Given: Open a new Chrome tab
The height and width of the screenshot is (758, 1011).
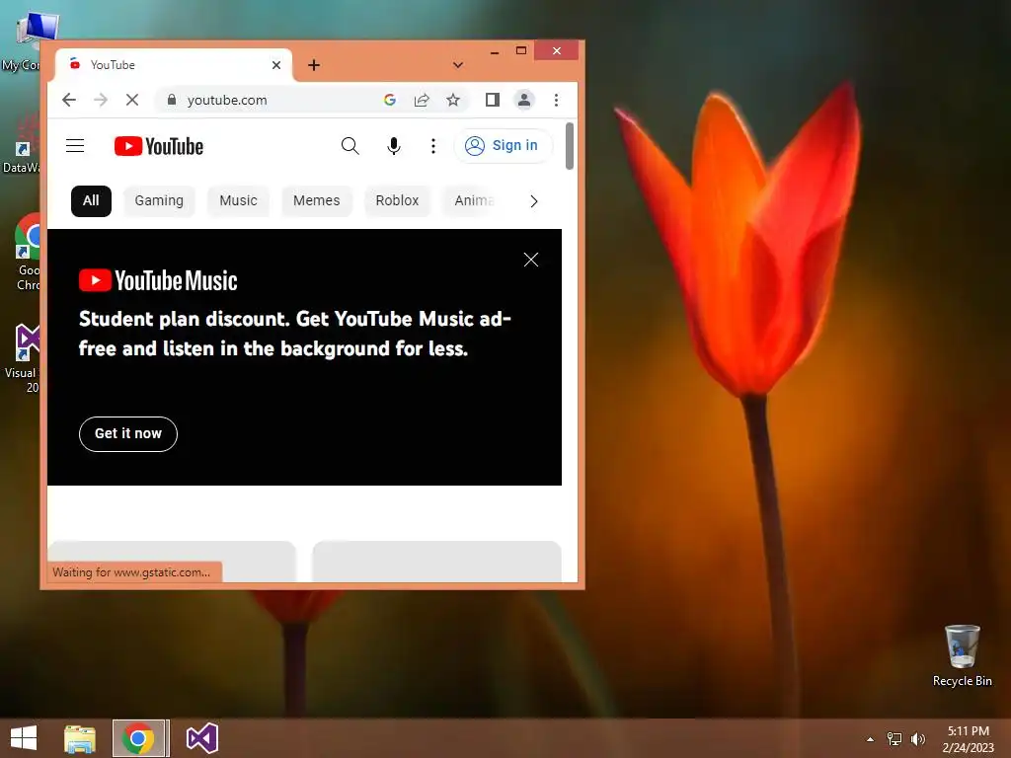Looking at the screenshot, I should click(x=314, y=65).
